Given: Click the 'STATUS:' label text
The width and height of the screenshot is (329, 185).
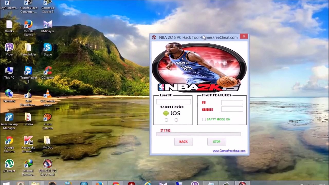Looking at the screenshot, I should [166, 131].
